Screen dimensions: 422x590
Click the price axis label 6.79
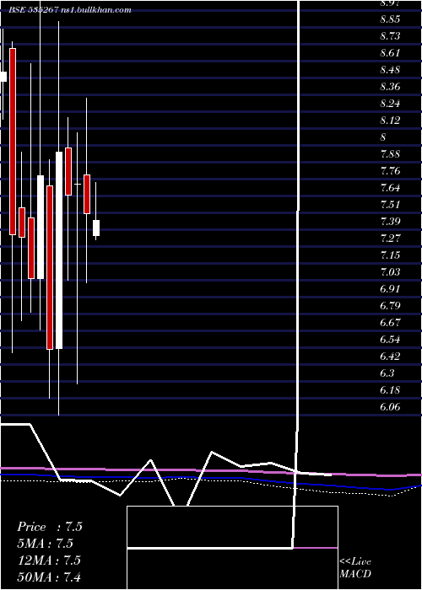coord(390,305)
